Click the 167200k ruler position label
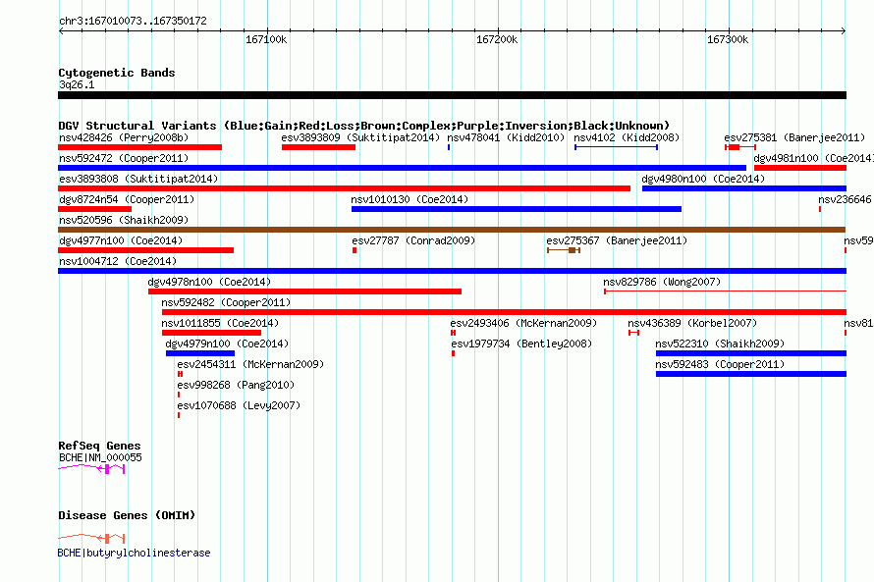This screenshot has height=582, width=874. [497, 39]
